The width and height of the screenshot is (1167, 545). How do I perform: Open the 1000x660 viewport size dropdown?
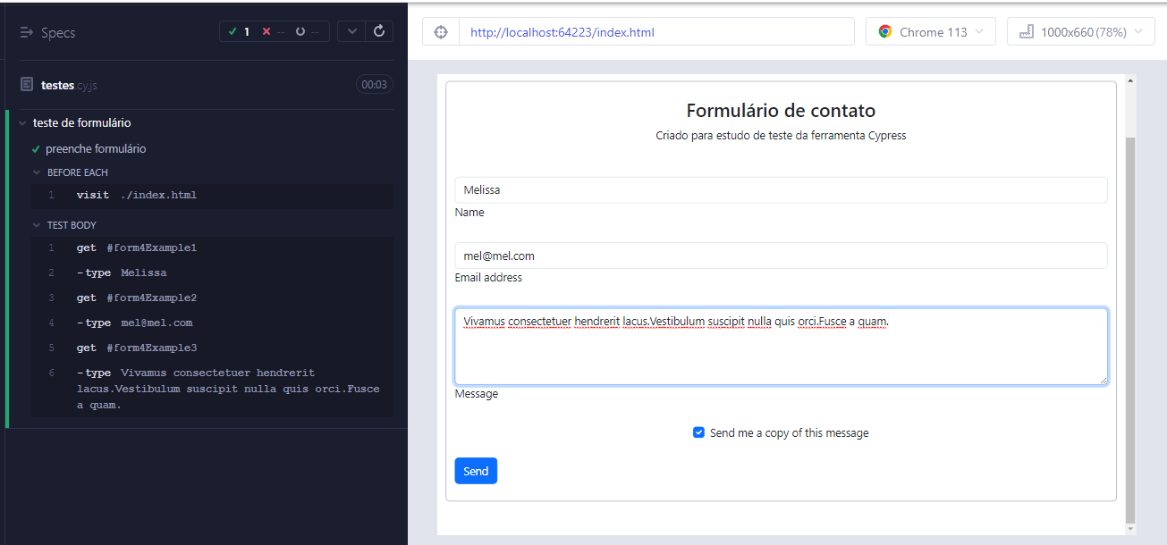(1080, 30)
